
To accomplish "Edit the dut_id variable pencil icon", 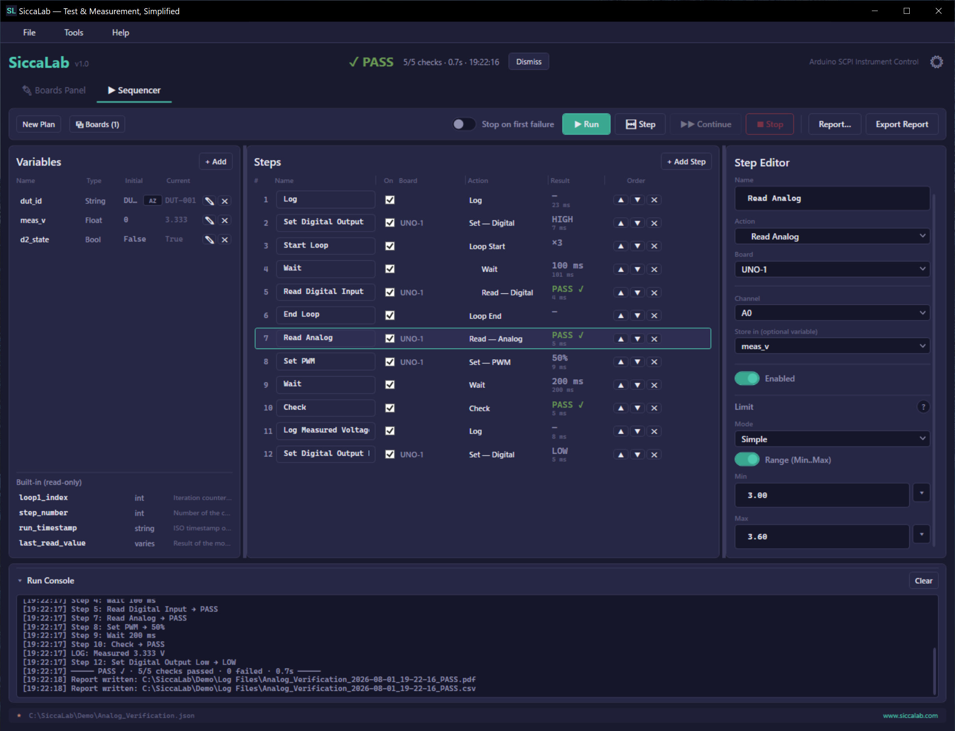I will [209, 201].
